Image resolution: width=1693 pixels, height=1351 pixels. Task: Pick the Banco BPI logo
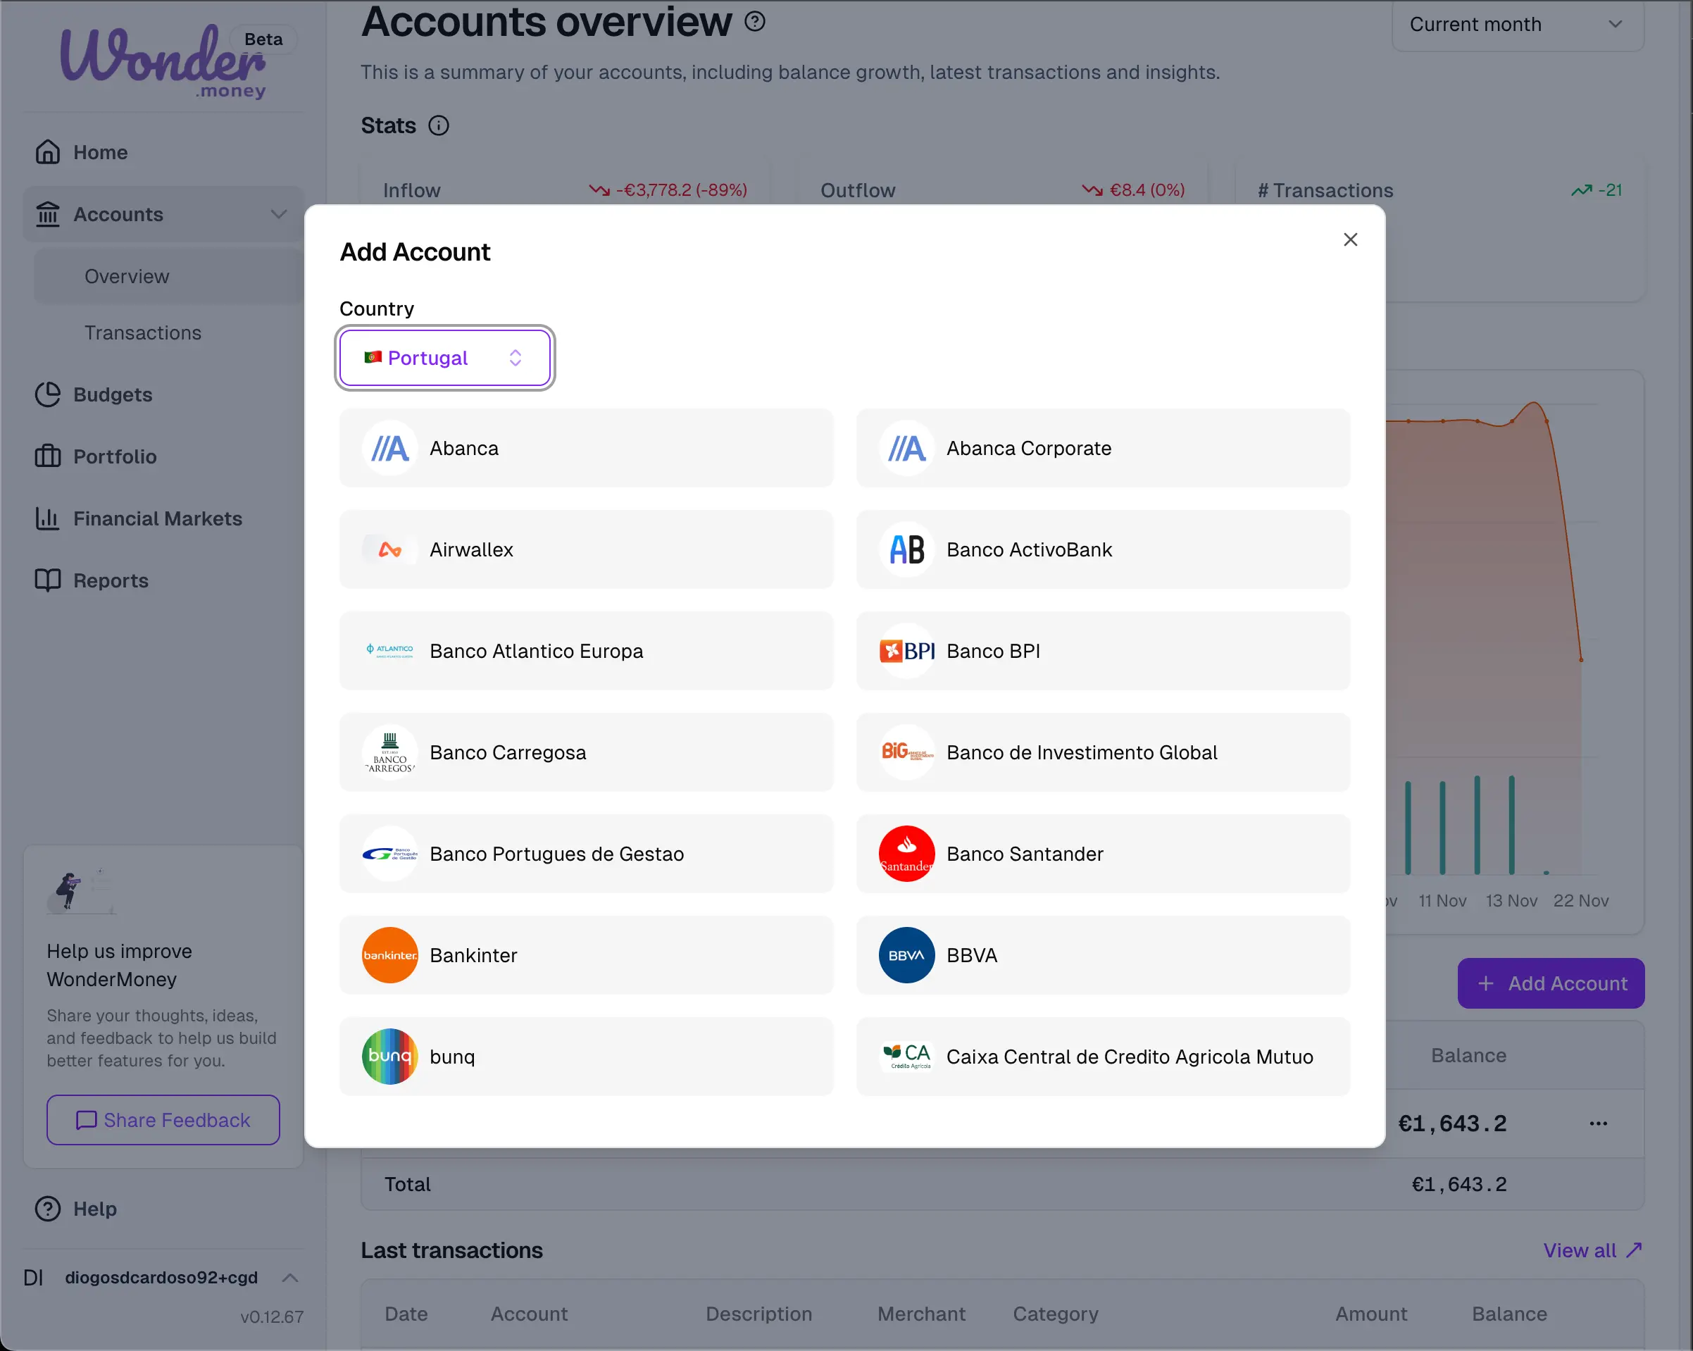coord(906,650)
